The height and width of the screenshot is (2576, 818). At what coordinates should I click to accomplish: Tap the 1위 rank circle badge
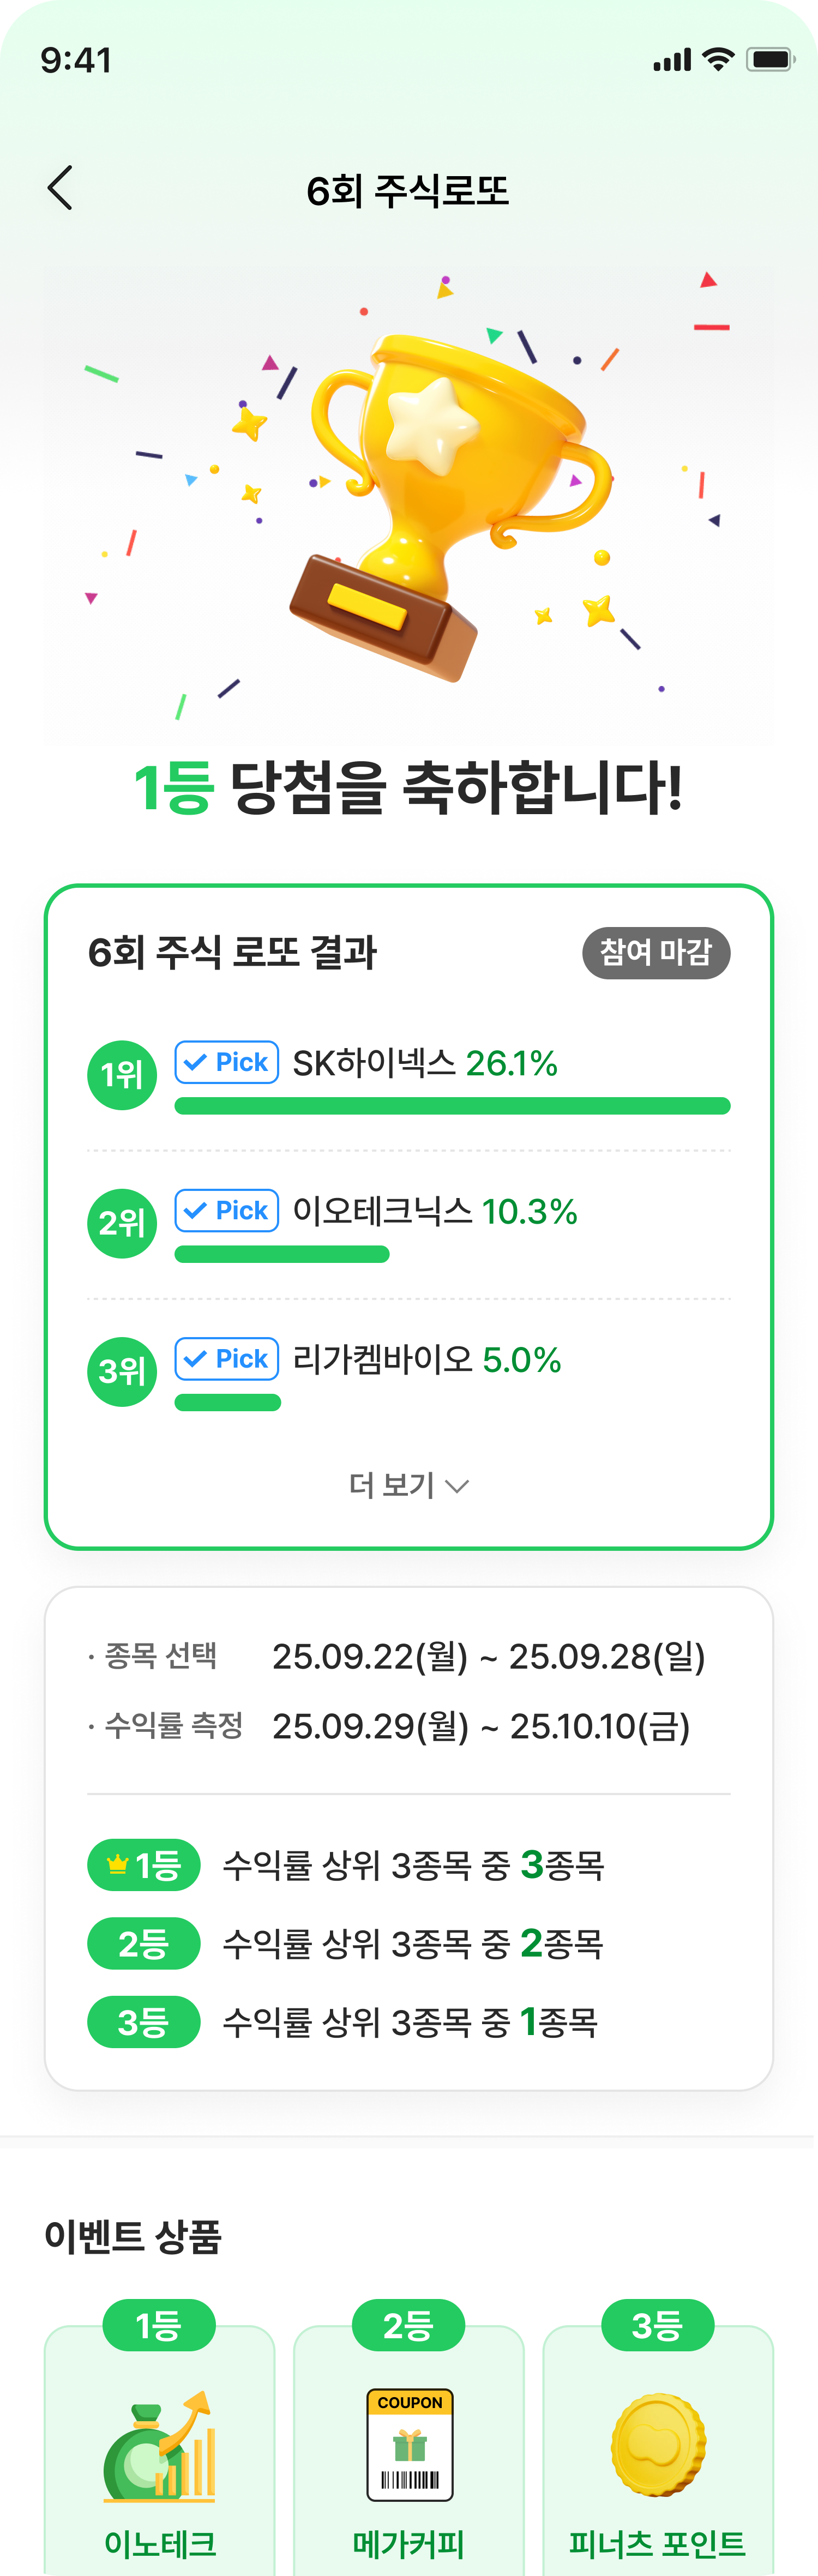click(x=122, y=1075)
